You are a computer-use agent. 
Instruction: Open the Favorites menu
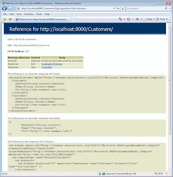[29, 14]
